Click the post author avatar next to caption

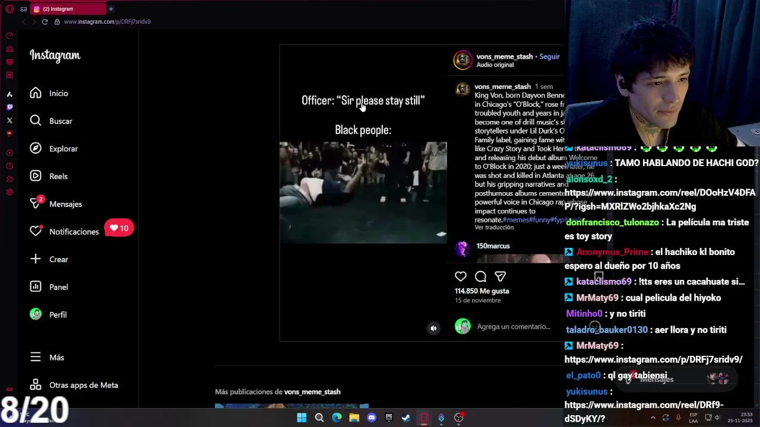(462, 88)
